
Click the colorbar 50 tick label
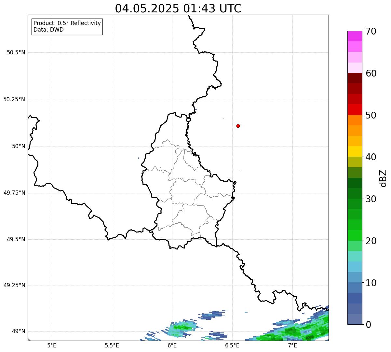(x=371, y=115)
